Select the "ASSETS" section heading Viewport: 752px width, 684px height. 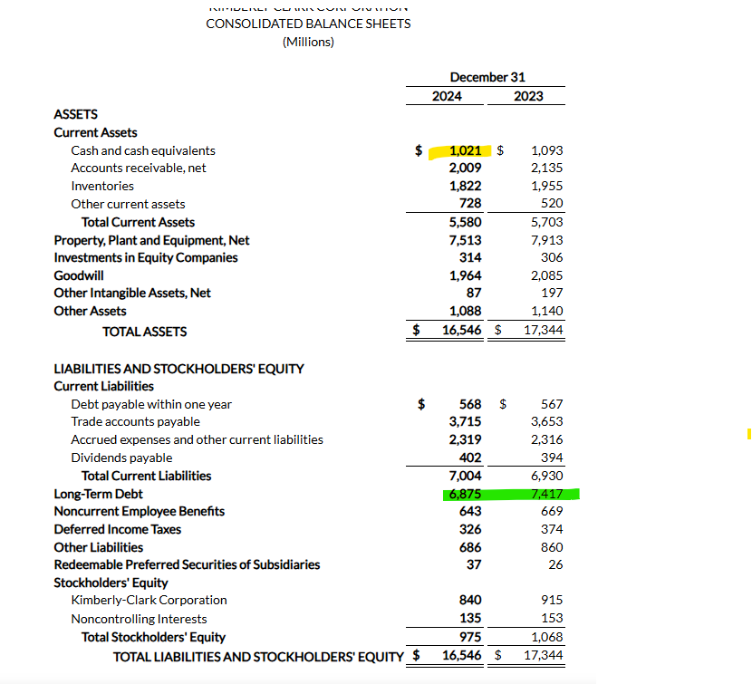(x=76, y=115)
